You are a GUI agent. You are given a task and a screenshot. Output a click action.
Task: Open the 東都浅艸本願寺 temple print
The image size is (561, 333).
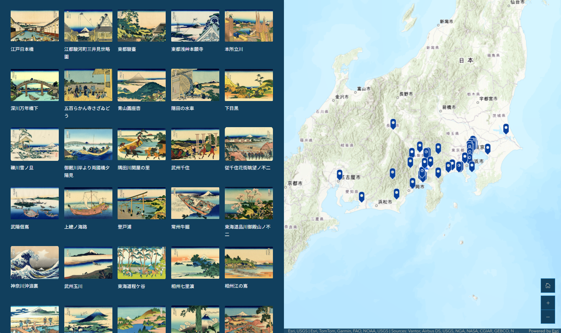click(x=195, y=26)
